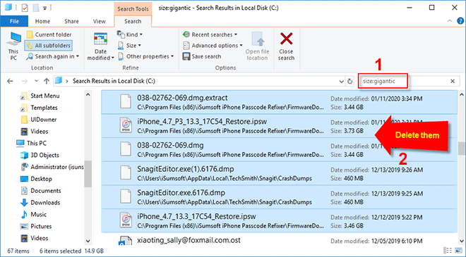466x257 pixels.
Task: Open Customize Quick Access Toolbar arrow
Action: pos(45,8)
